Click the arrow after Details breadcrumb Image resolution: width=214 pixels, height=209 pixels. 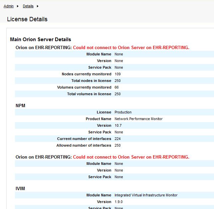tap(38, 6)
